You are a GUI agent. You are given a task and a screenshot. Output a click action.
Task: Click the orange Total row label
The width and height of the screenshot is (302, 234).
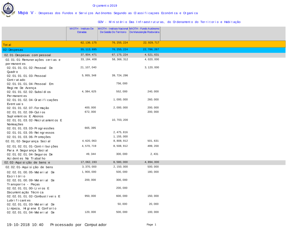tap(7, 44)
